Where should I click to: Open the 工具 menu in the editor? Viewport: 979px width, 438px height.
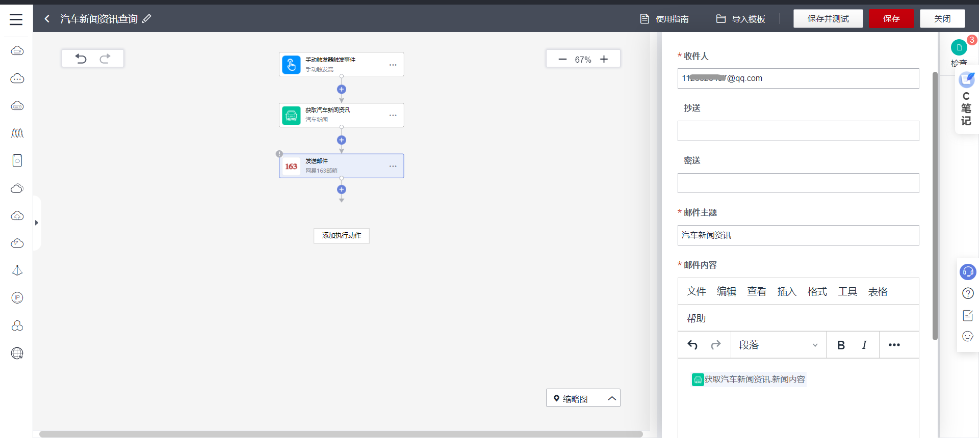847,291
